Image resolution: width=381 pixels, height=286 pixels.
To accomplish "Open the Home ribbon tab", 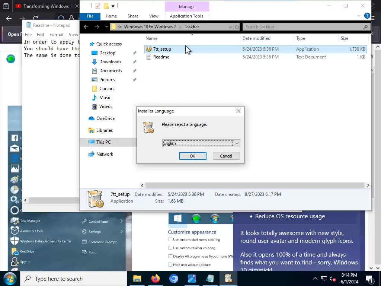I will tap(111, 16).
